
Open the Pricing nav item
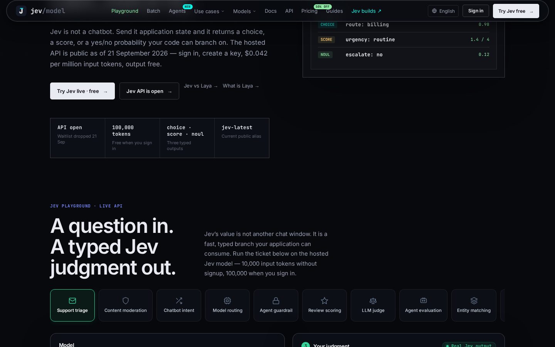(x=309, y=11)
